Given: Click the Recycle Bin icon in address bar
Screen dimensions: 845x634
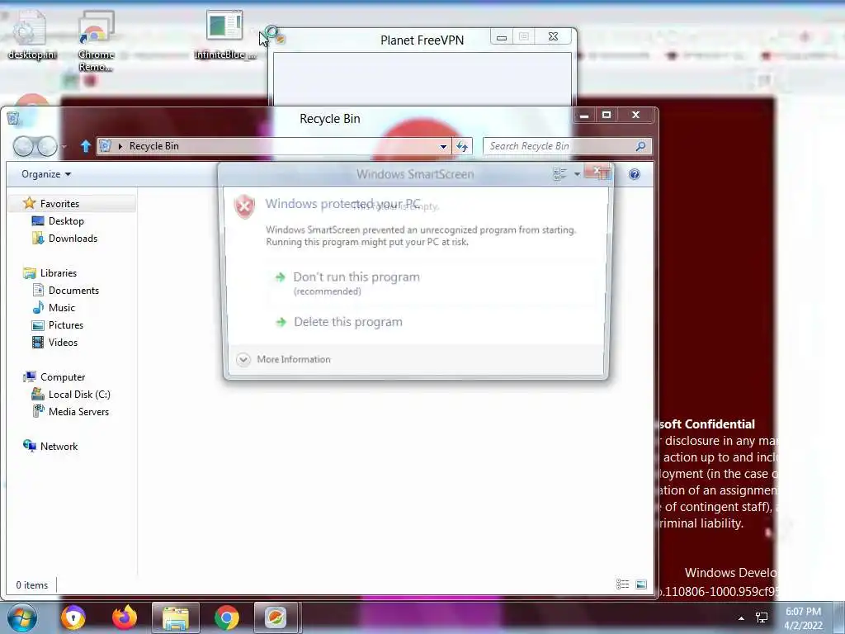Looking at the screenshot, I should point(106,146).
